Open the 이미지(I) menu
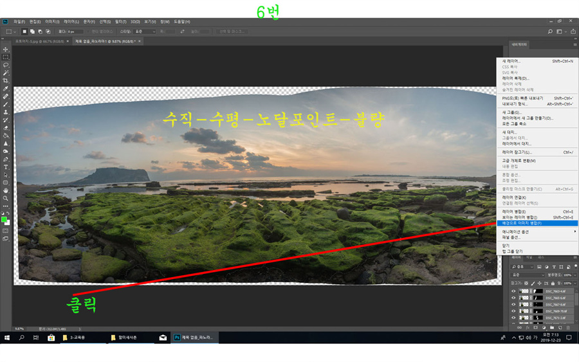Image resolution: width=579 pixels, height=362 pixels. click(52, 22)
